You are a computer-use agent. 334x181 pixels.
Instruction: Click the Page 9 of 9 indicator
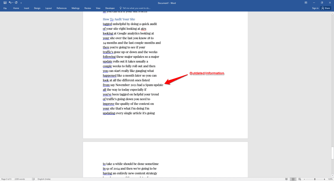point(6,179)
